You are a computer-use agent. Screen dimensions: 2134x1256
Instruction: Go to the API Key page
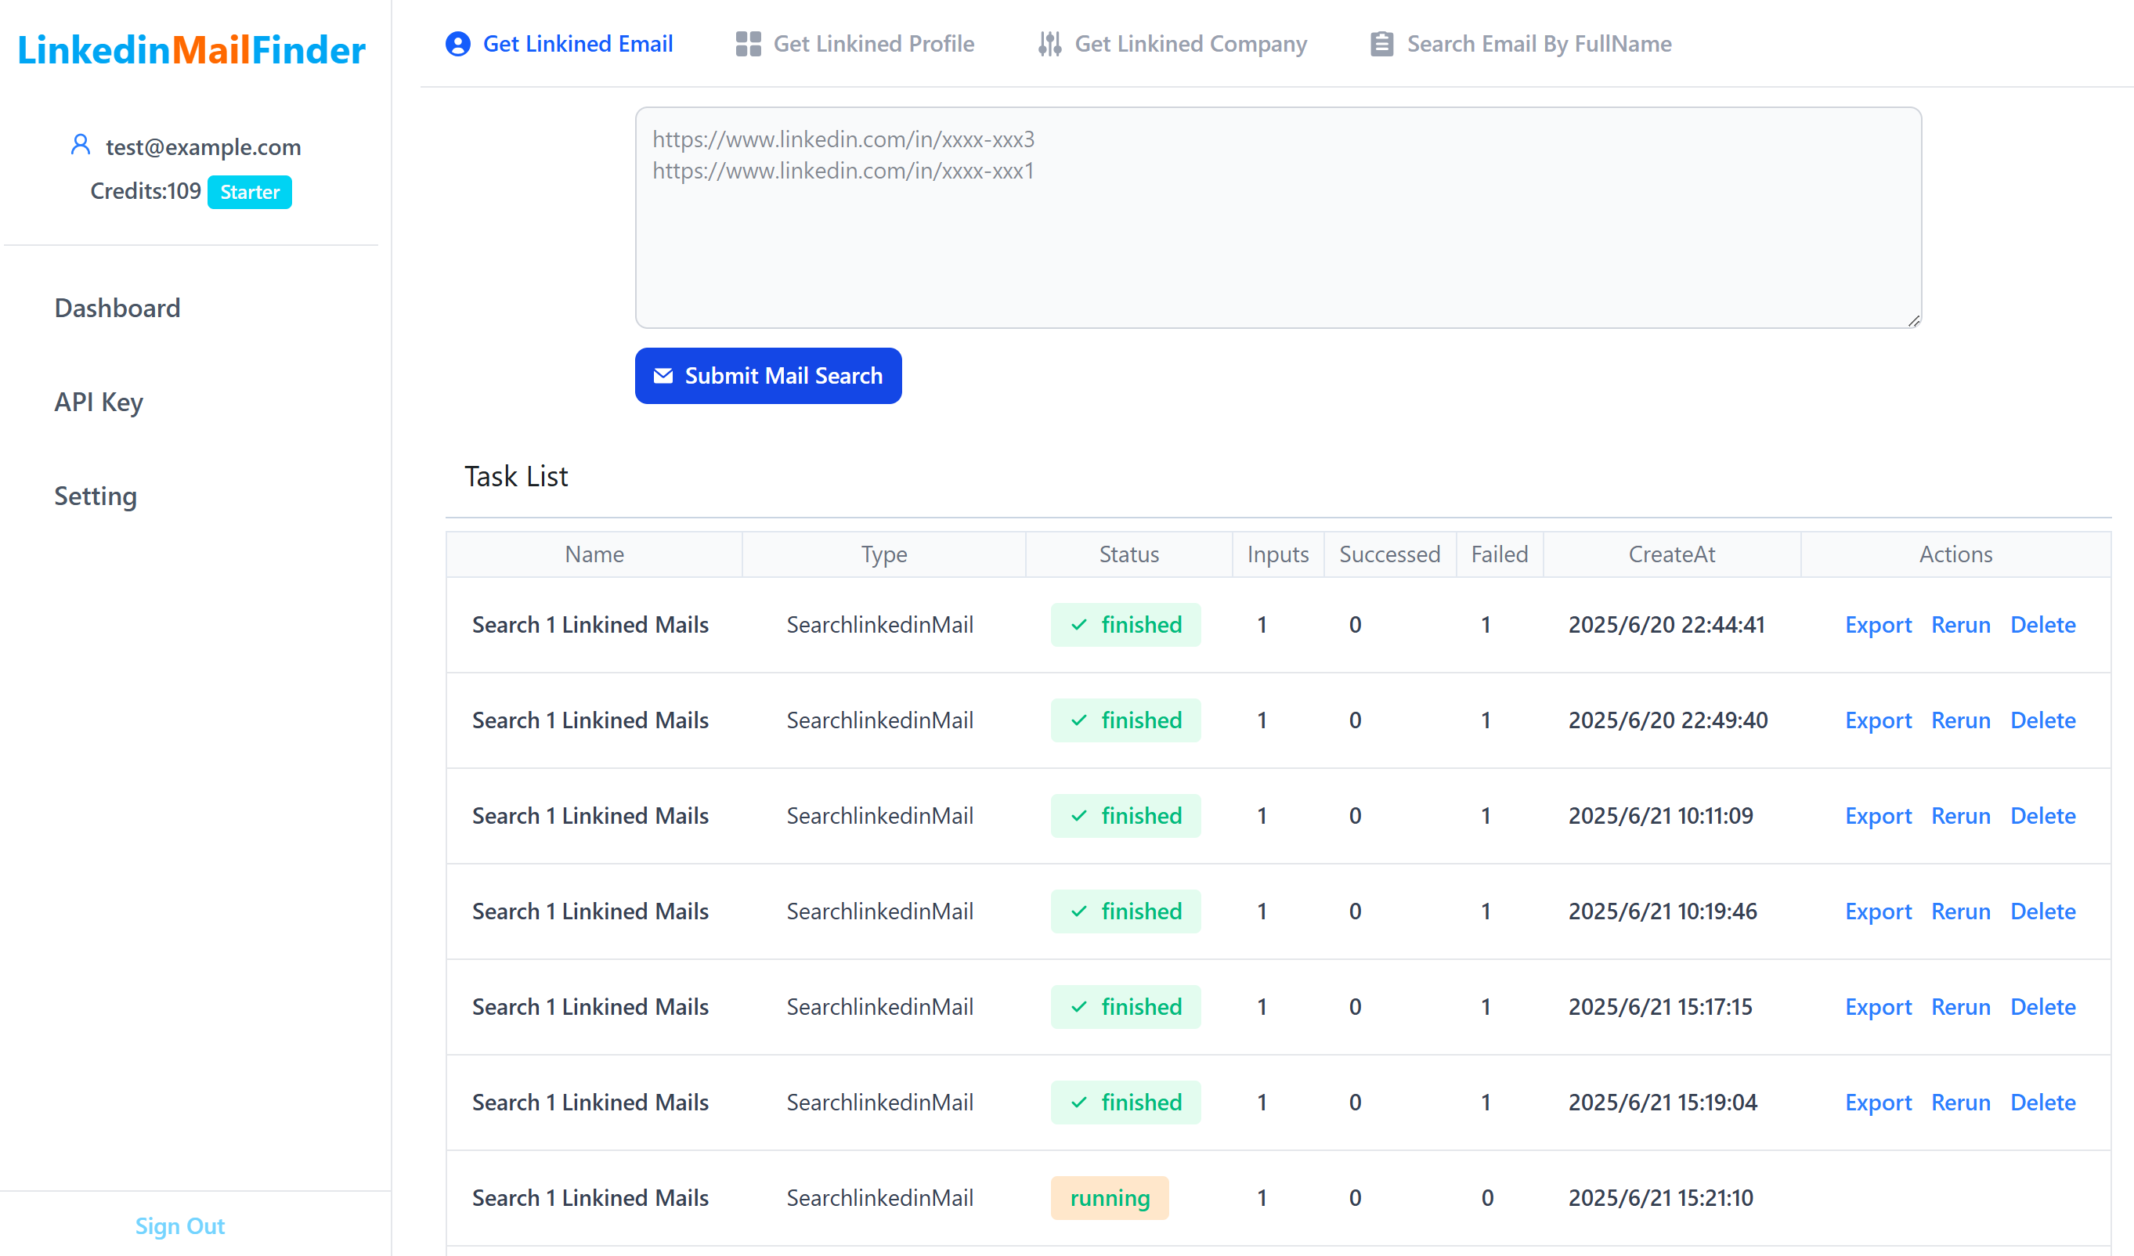(x=99, y=402)
